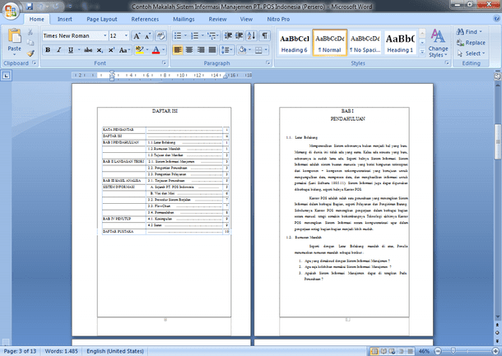The height and width of the screenshot is (356, 502).
Task: Toggle Show/Hide paragraph marks
Action: pos(265,35)
